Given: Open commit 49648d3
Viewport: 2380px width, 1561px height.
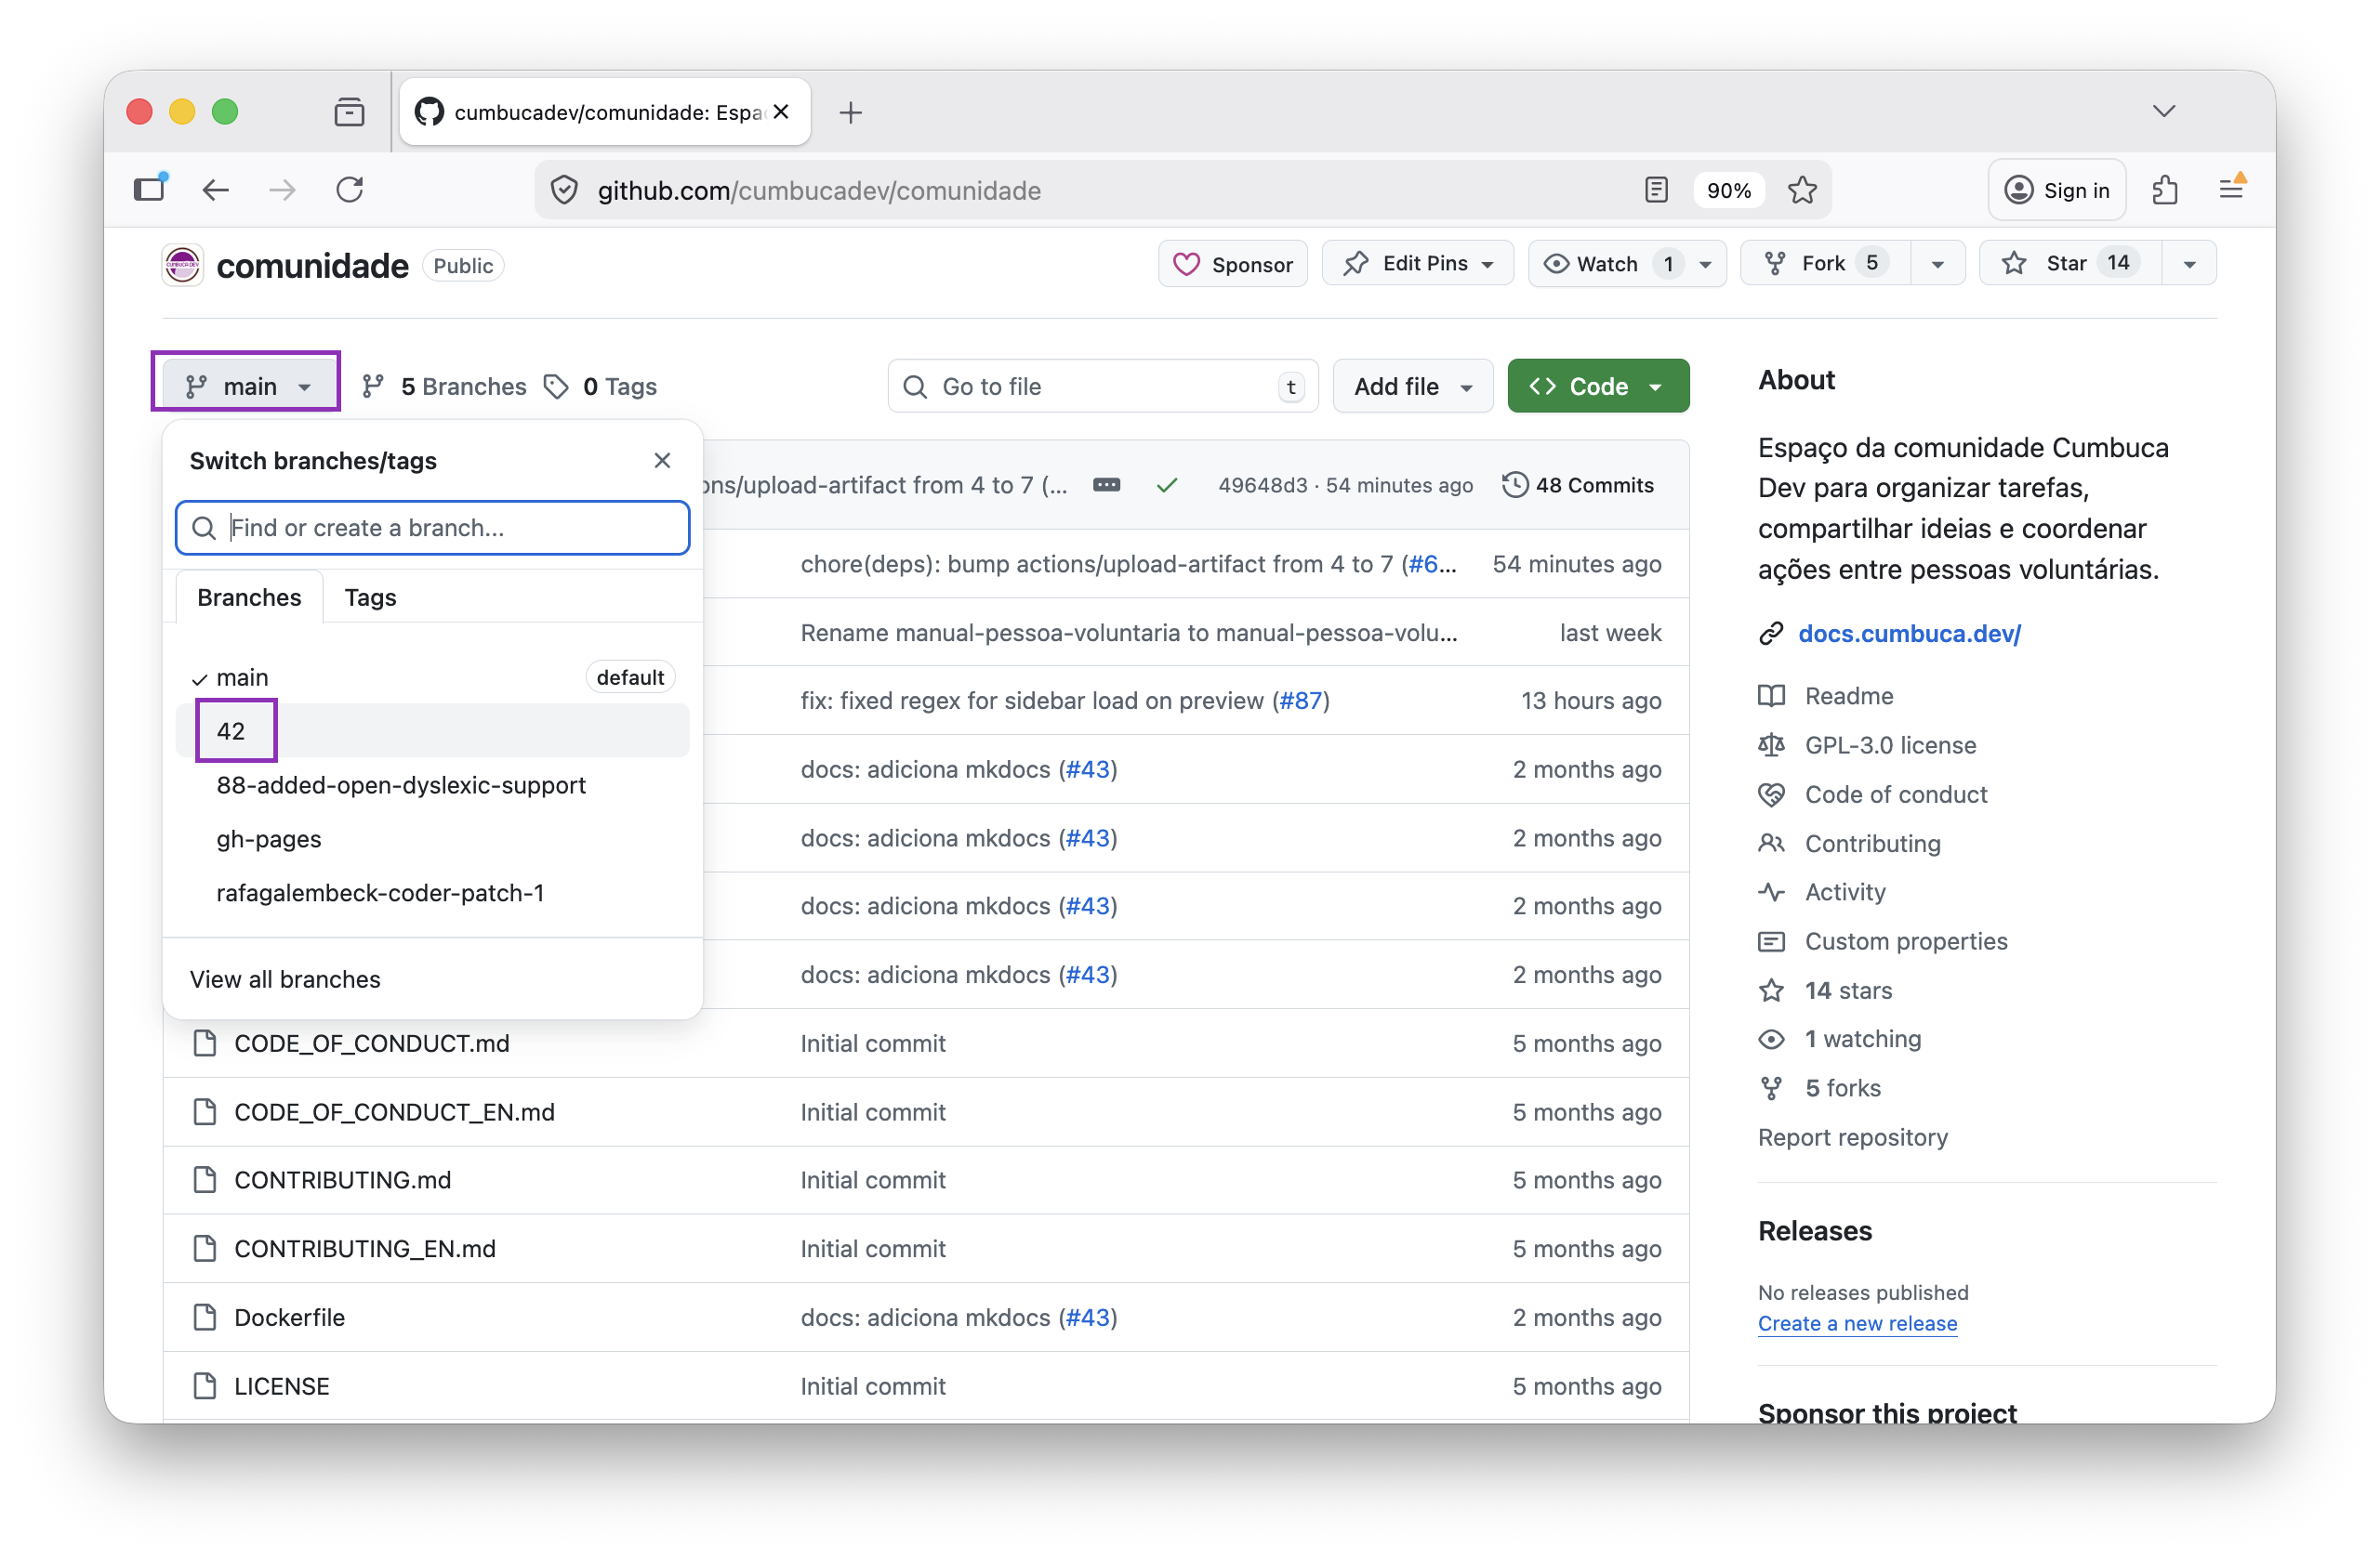Looking at the screenshot, I should click(1262, 486).
